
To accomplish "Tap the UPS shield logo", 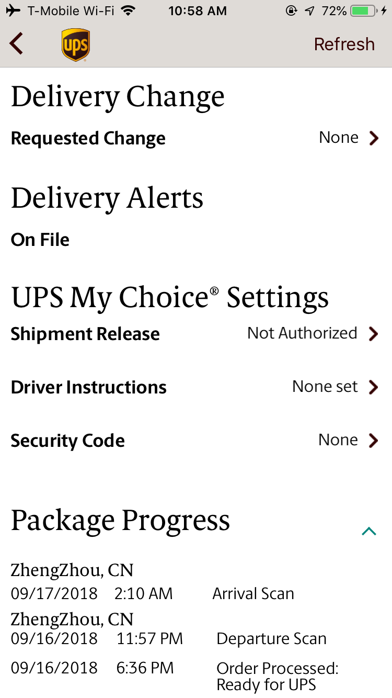I will pos(75,45).
